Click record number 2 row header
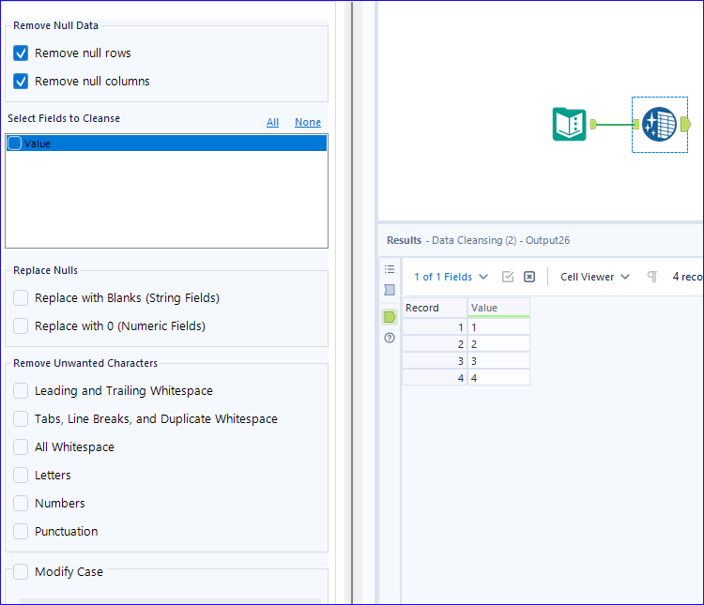The width and height of the screenshot is (704, 605). (x=435, y=344)
